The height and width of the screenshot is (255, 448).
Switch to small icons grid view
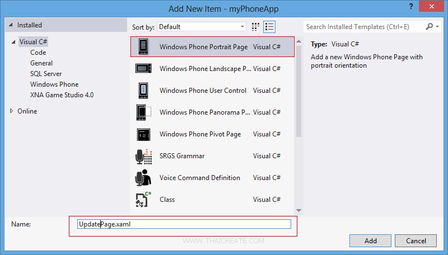pyautogui.click(x=256, y=26)
